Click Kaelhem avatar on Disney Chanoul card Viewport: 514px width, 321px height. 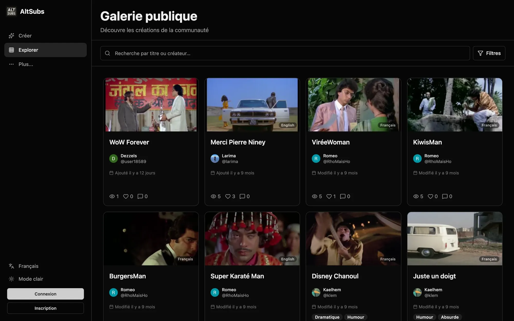[316, 292]
